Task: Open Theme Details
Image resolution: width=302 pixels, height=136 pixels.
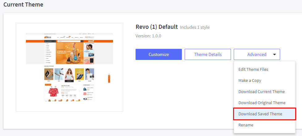Action: point(208,54)
